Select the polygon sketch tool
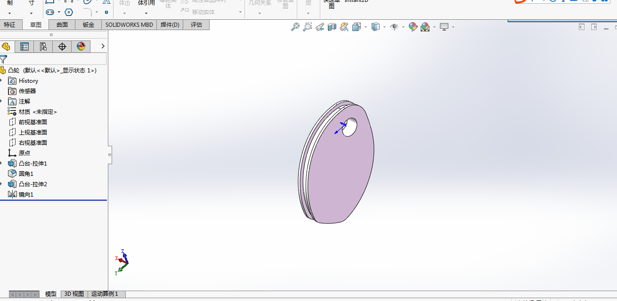 coord(69,12)
